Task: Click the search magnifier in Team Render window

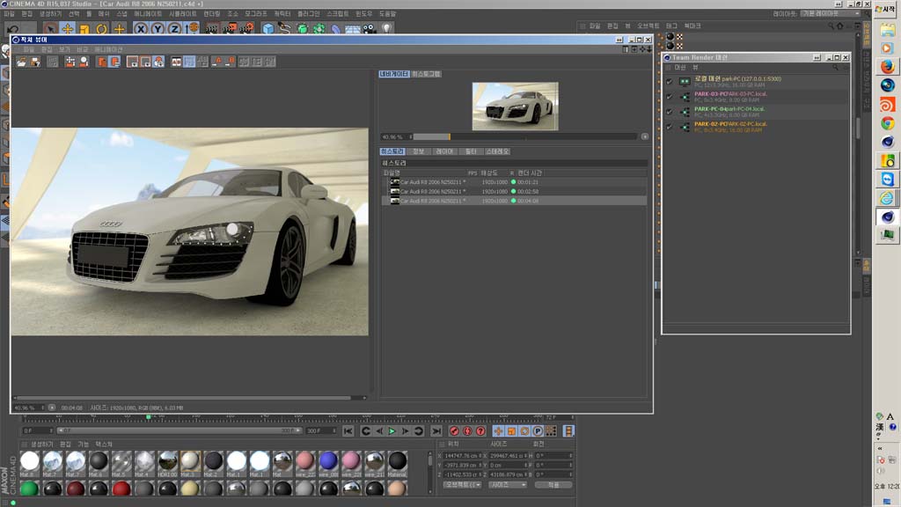Action: pyautogui.click(x=836, y=67)
